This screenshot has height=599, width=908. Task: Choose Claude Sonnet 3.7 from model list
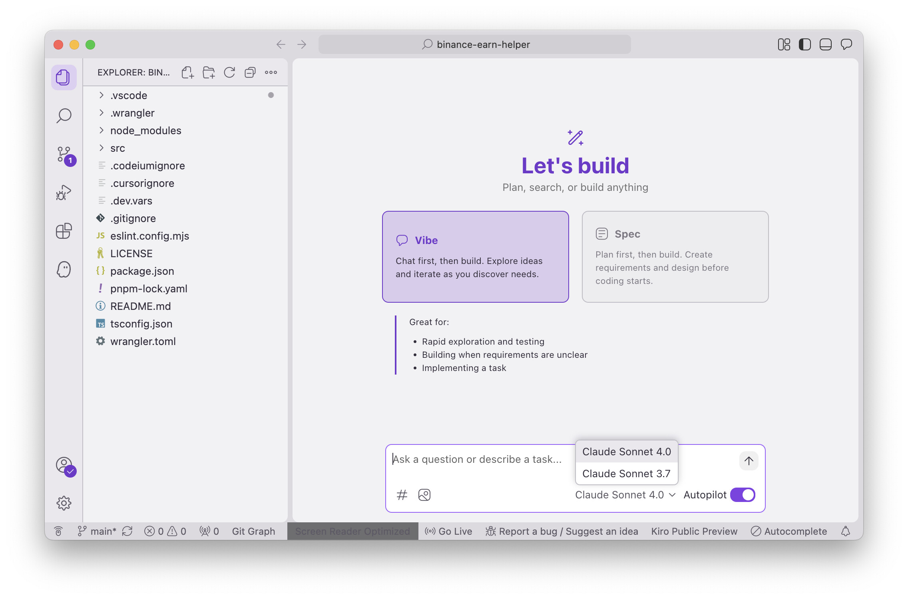coord(627,474)
